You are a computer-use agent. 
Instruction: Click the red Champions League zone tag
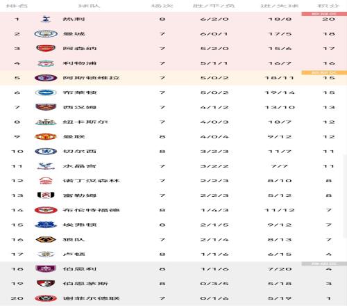tap(324, 14)
